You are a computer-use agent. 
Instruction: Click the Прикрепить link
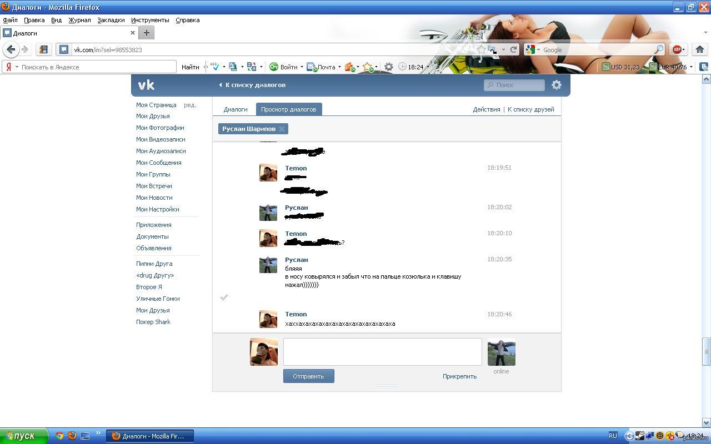click(x=459, y=376)
